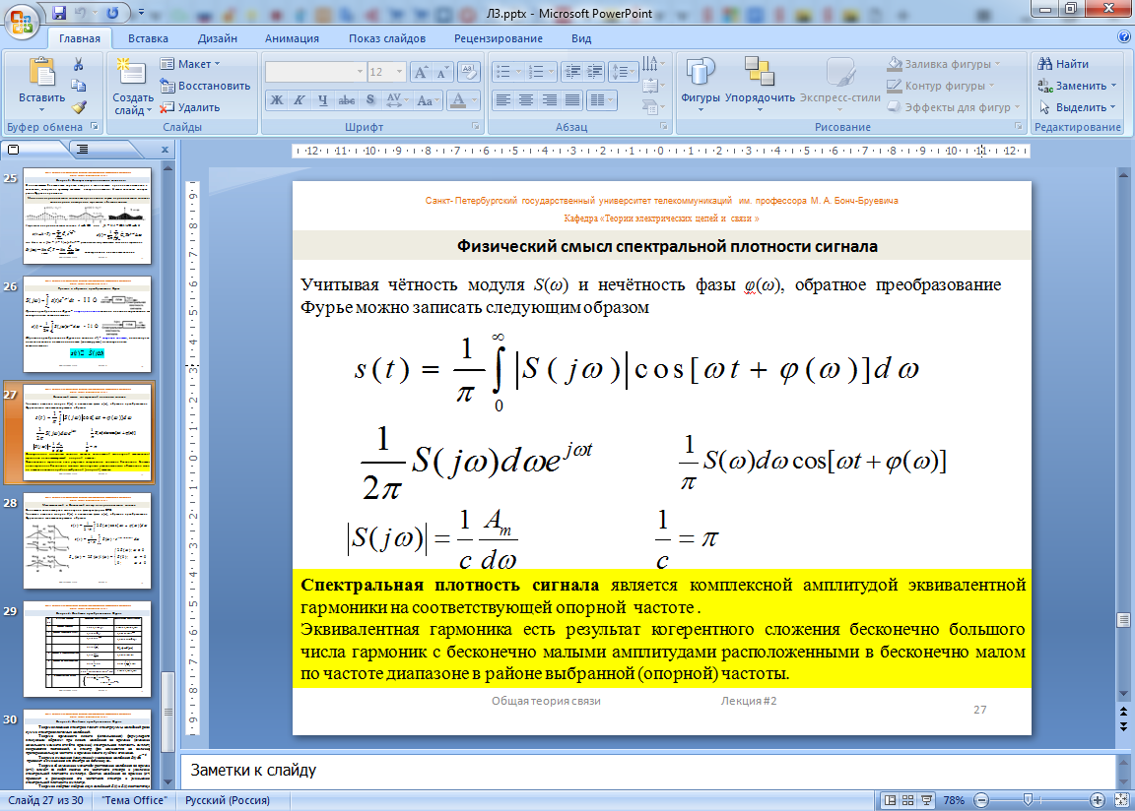The image size is (1135, 811).
Task: Click the Save icon in quick access toolbar
Action: pos(59,13)
